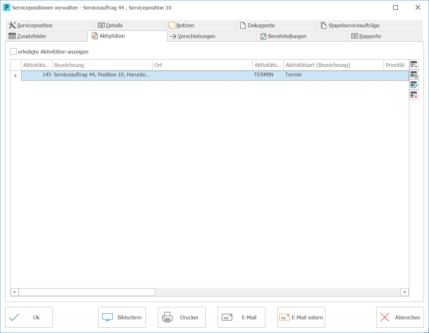Select the Aktivitäten tab
The height and width of the screenshot is (333, 429).
coord(127,36)
